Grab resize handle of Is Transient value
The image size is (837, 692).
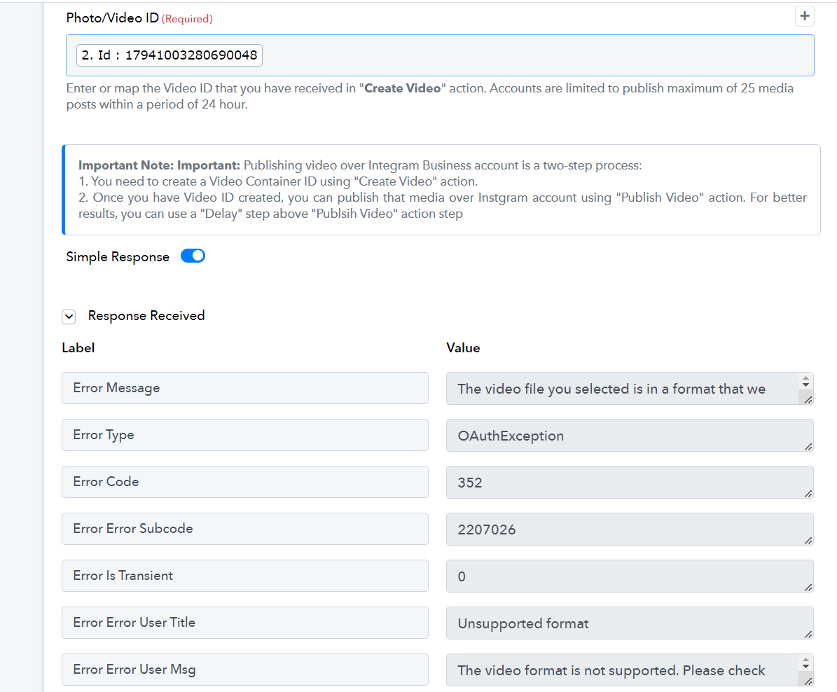coord(808,588)
